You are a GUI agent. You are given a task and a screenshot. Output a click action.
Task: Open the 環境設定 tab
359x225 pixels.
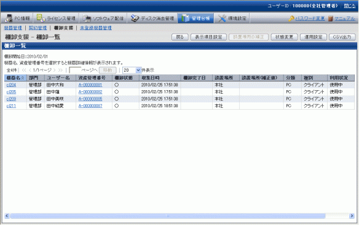click(x=232, y=18)
